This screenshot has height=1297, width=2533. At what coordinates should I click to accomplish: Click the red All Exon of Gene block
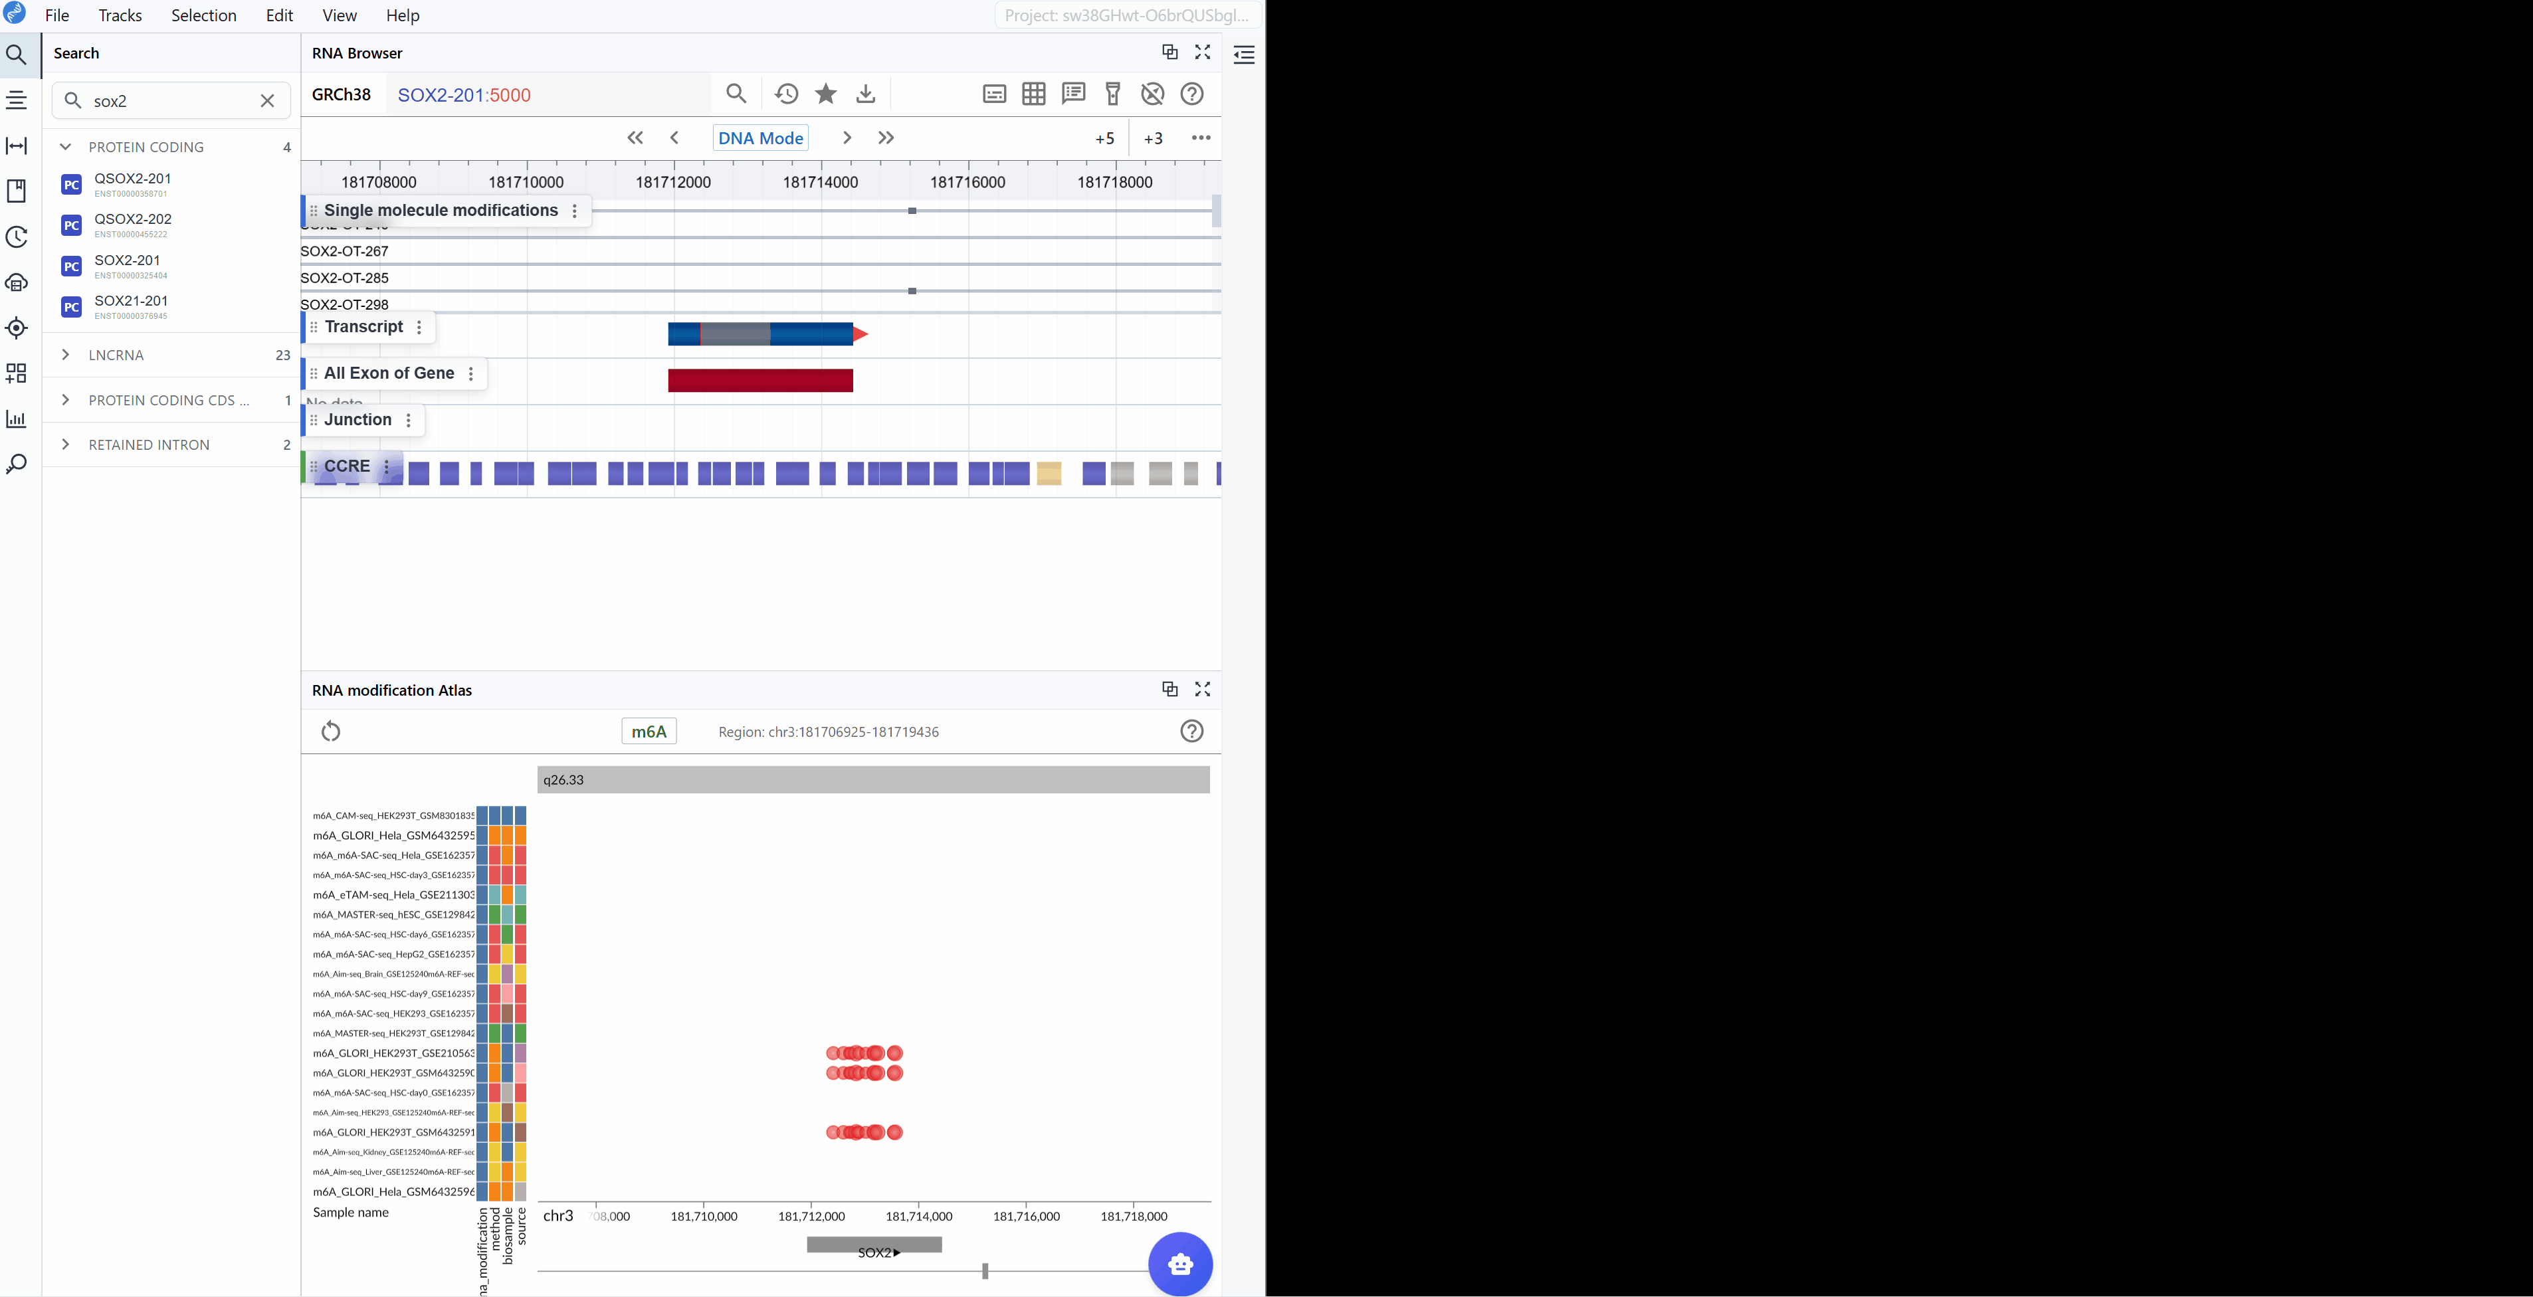(x=760, y=381)
